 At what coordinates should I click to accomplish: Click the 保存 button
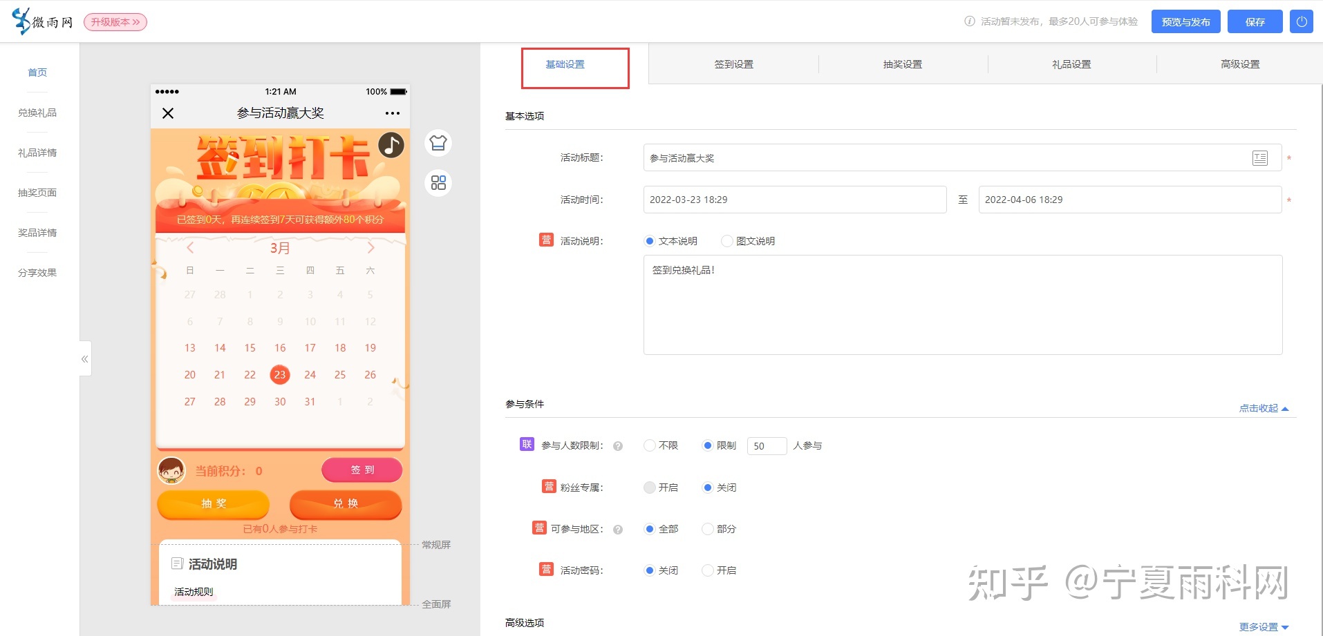1255,21
